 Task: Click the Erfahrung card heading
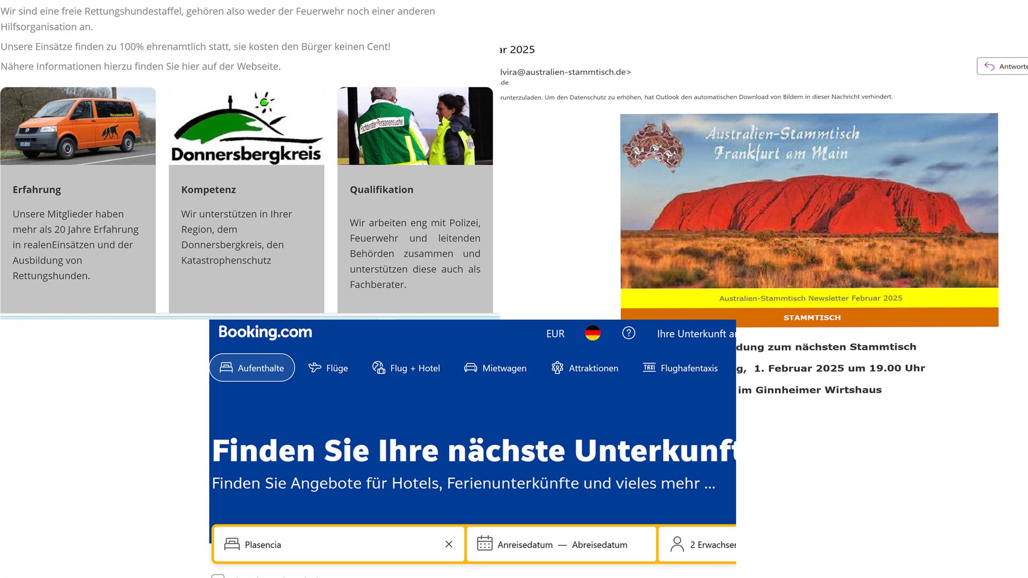click(37, 189)
